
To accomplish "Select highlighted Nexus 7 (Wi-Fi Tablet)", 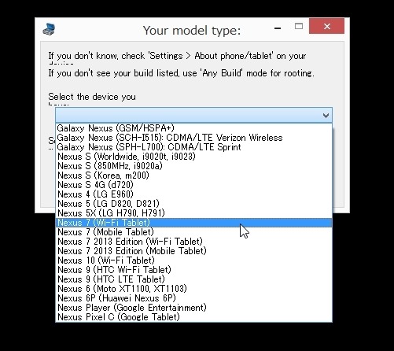I will [x=193, y=223].
